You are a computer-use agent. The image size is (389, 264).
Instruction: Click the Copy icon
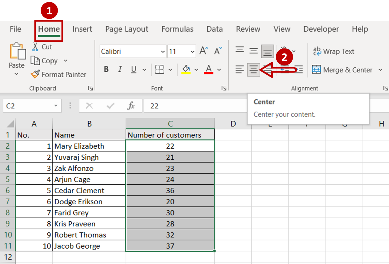pos(35,61)
